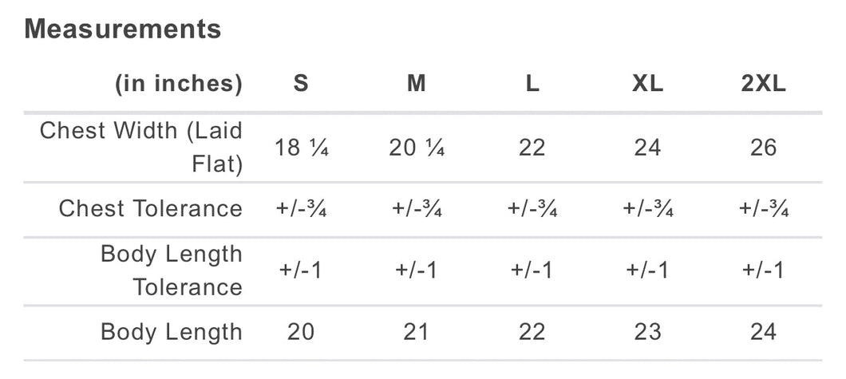Image resolution: width=846 pixels, height=379 pixels.
Task: Click the 18 ¼ chest width value
Action: pyautogui.click(x=301, y=148)
